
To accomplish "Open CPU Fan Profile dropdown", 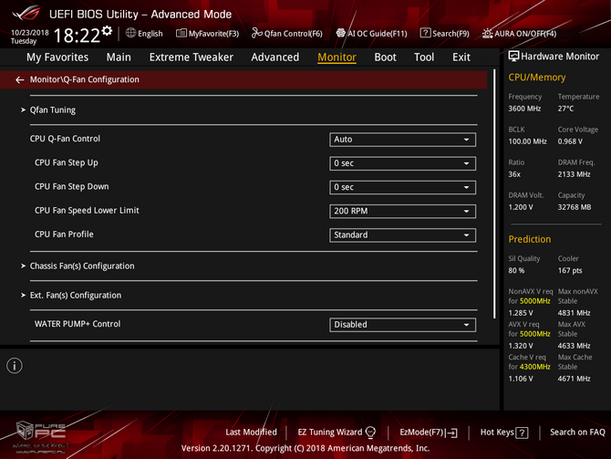I will (402, 235).
